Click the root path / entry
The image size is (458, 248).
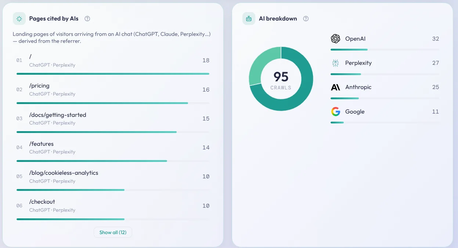tap(113, 63)
